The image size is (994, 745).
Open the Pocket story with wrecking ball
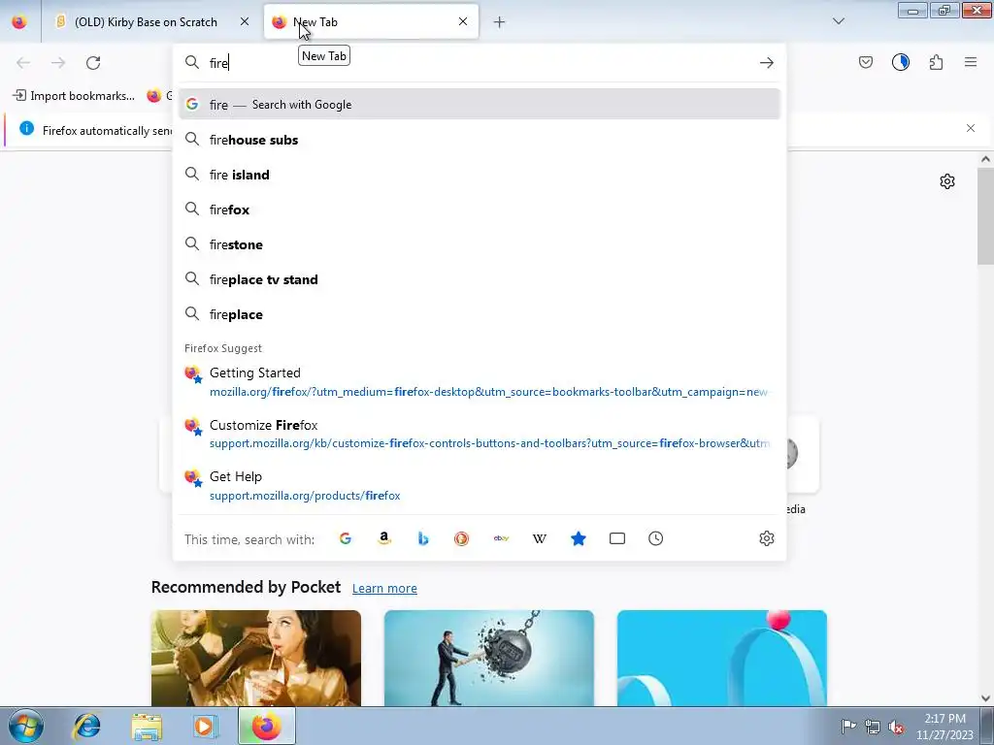click(x=489, y=658)
